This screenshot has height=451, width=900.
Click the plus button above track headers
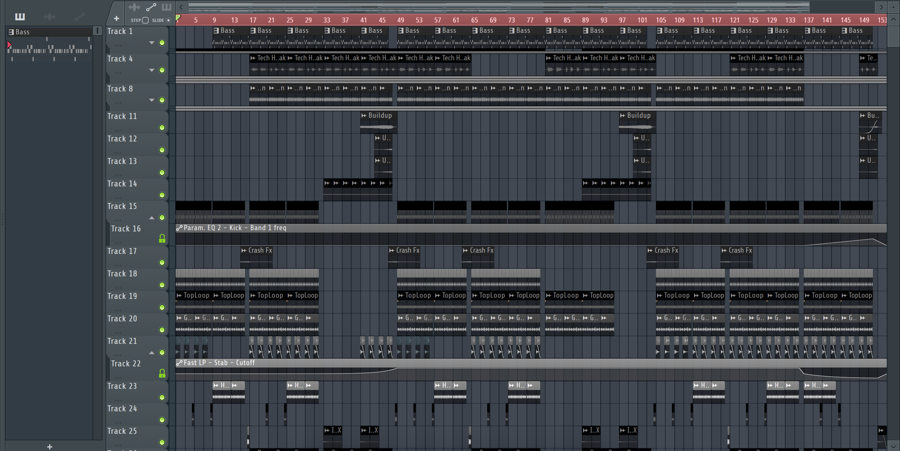click(x=116, y=18)
